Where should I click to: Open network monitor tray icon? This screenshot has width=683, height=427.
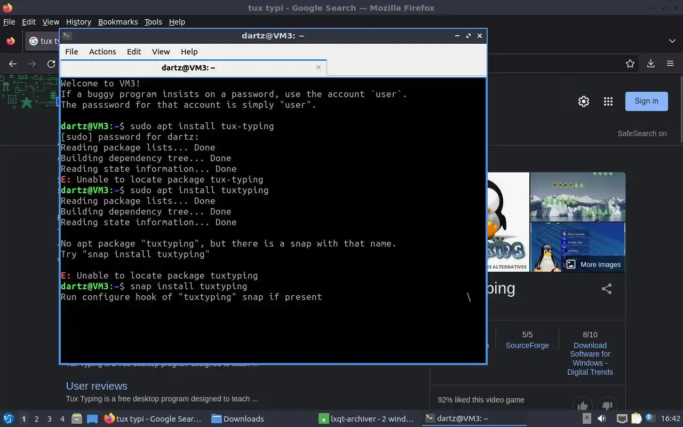622,419
